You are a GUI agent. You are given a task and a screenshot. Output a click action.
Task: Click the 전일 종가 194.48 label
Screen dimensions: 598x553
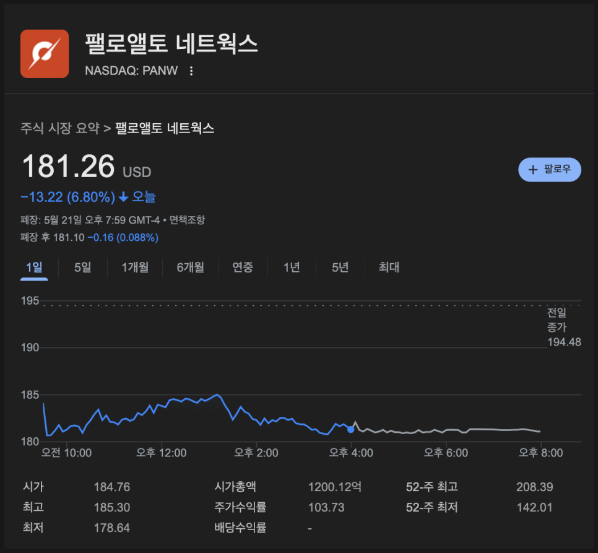point(564,327)
